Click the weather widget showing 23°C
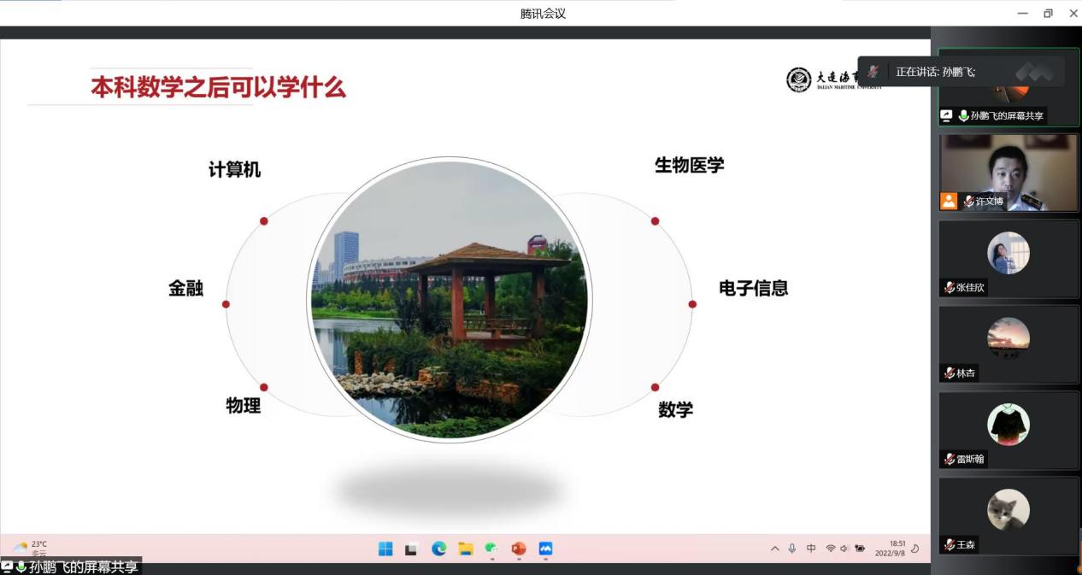 (31, 548)
